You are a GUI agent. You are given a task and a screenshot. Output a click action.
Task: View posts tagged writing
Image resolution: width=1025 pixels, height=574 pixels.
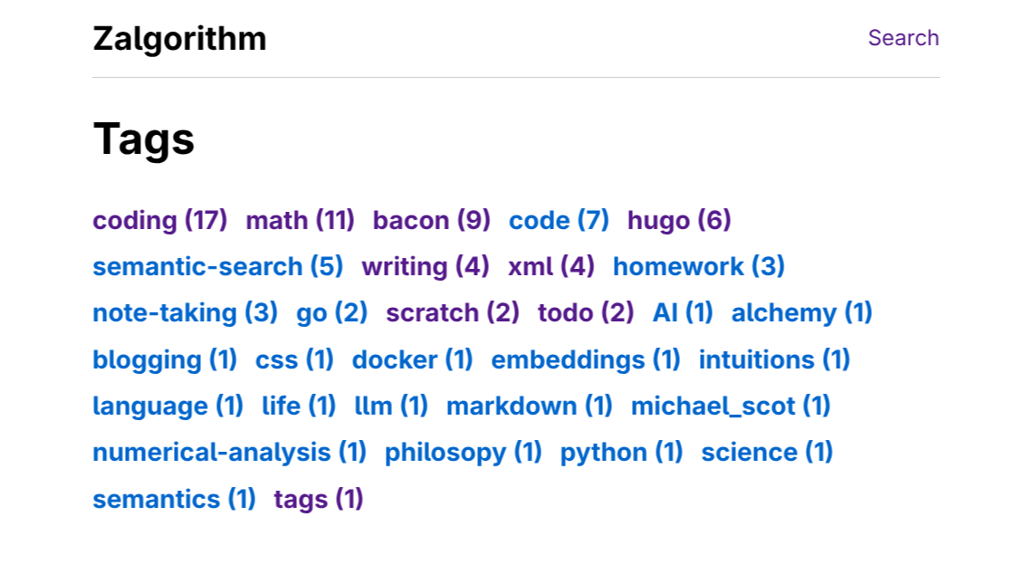coord(425,266)
